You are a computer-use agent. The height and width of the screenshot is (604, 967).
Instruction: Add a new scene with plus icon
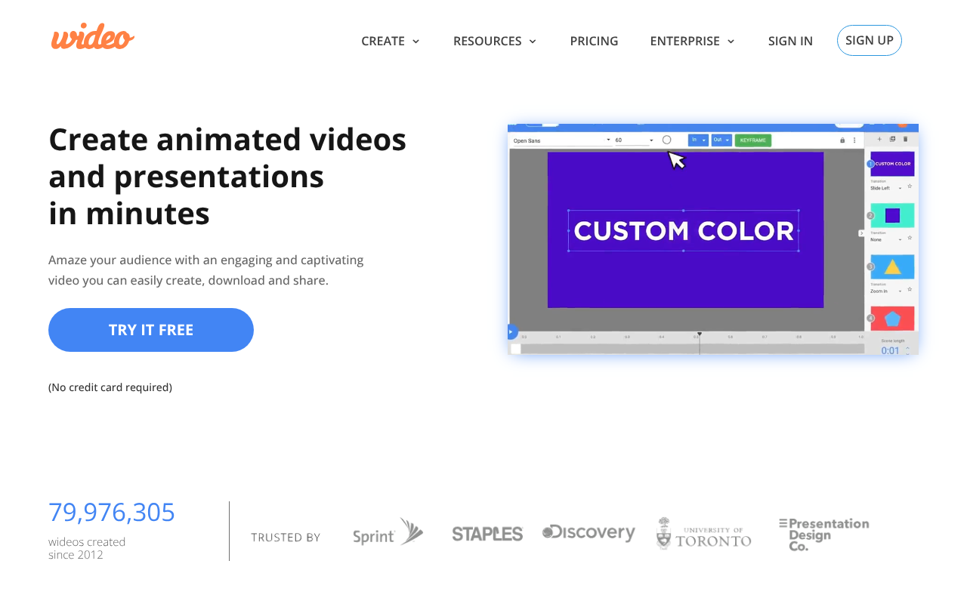point(879,140)
